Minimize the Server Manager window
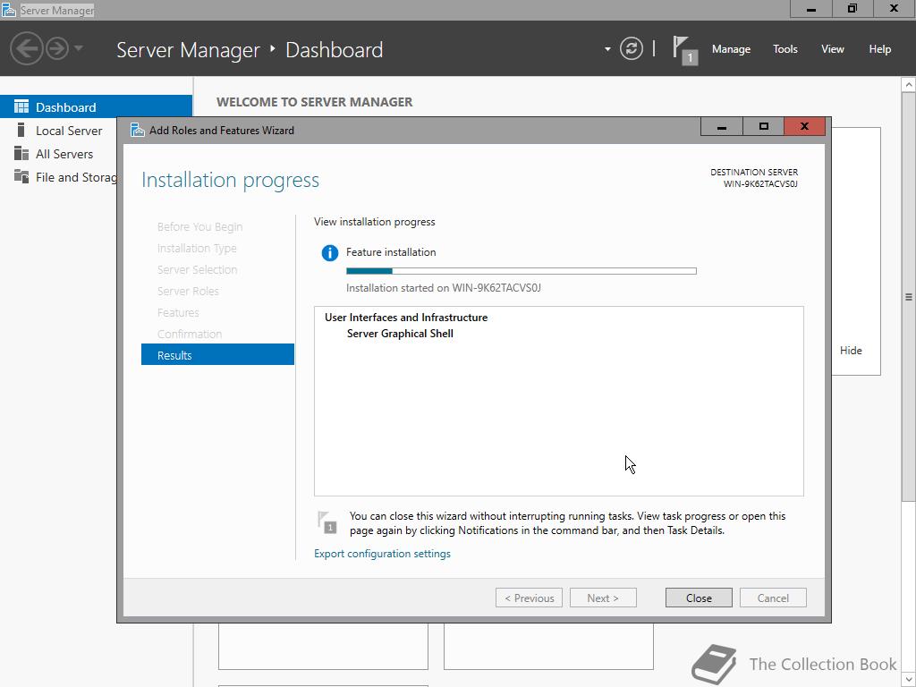Viewport: 916px width, 687px height. point(810,9)
